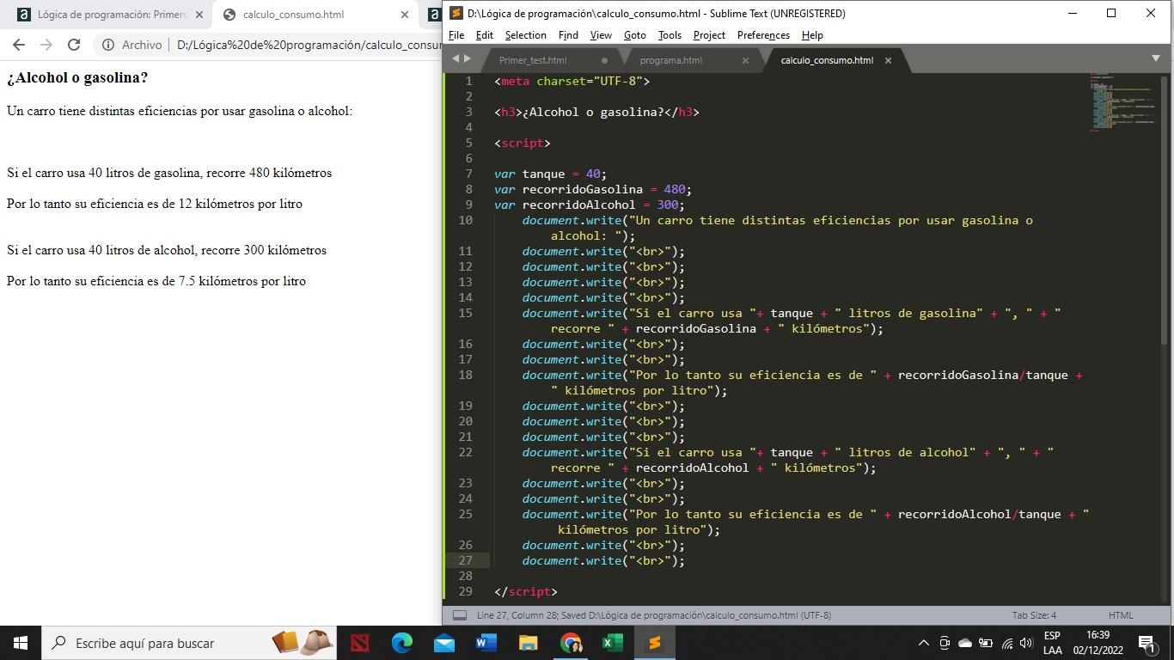Image resolution: width=1174 pixels, height=660 pixels.
Task: Click the unsaved dot on Primer_test.html tab
Action: pyautogui.click(x=604, y=60)
